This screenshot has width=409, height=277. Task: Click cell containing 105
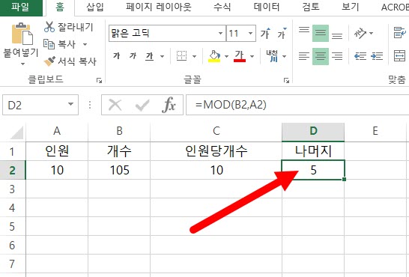point(119,170)
